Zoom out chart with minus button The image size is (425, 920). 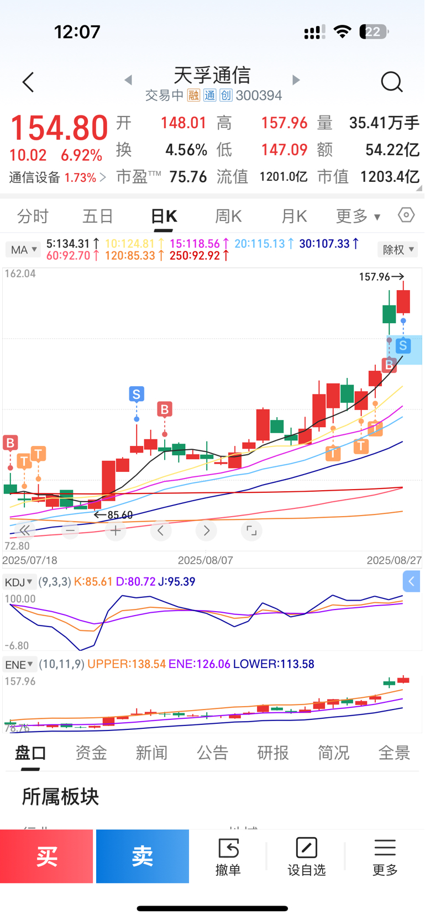(70, 530)
